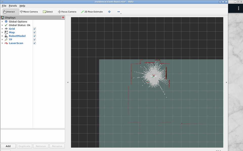Viewport: 243px width, 151px height.
Task: Disable the TF display checkbox
Action: coord(35,40)
